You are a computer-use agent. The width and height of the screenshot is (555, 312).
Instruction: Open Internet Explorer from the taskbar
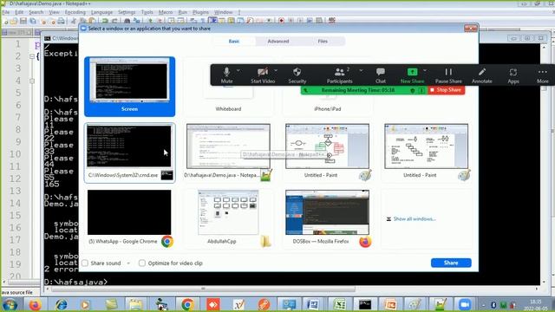pos(62,304)
